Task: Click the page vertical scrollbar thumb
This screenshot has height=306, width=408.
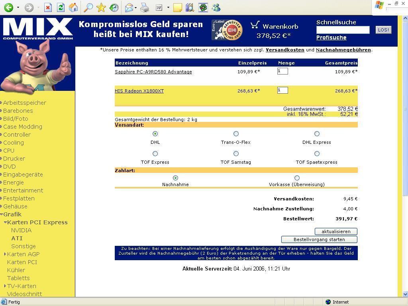Action: click(x=405, y=108)
